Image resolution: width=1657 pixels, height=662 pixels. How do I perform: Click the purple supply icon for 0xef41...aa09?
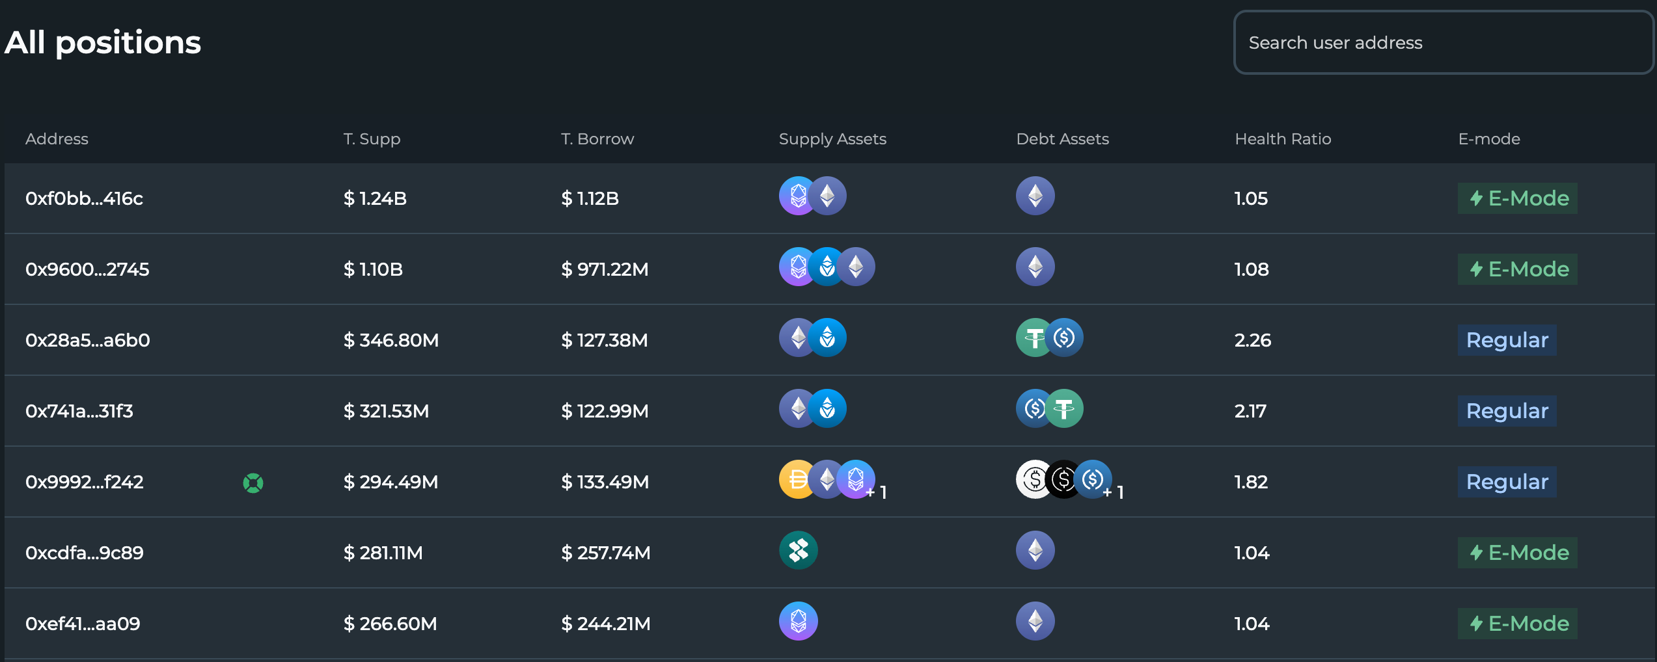click(x=799, y=622)
